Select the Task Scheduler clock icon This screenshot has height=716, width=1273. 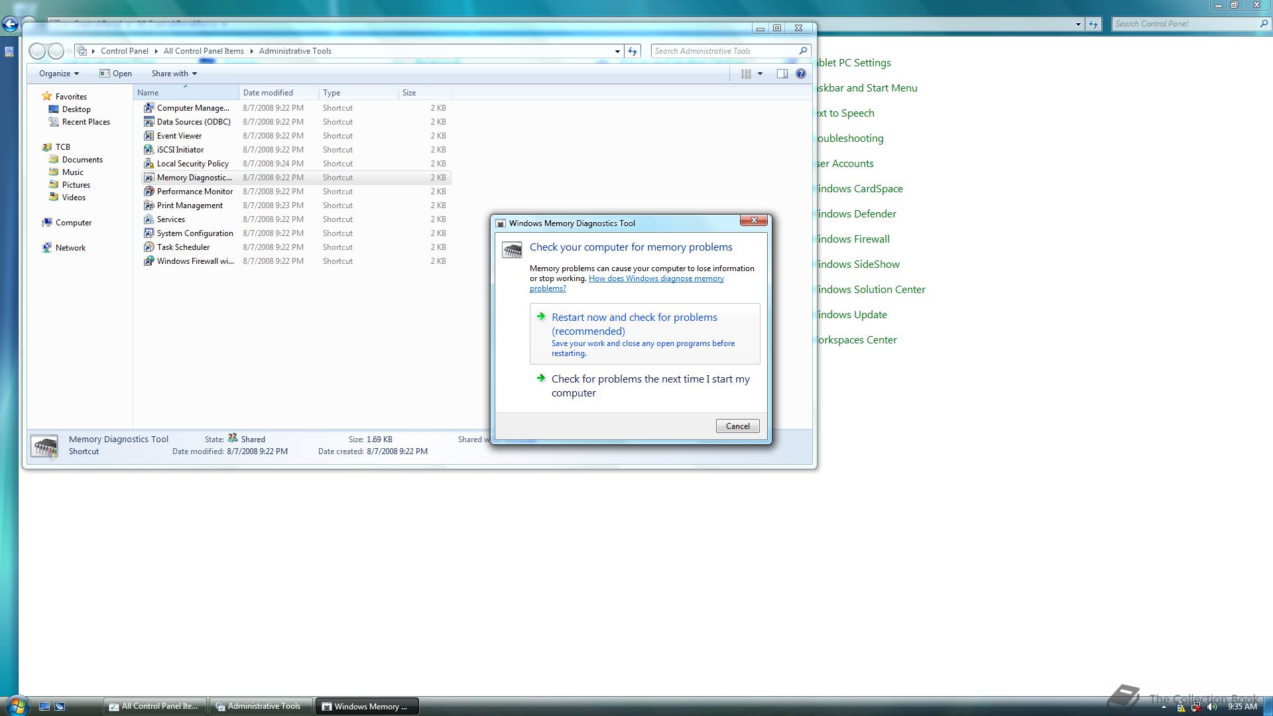[149, 247]
